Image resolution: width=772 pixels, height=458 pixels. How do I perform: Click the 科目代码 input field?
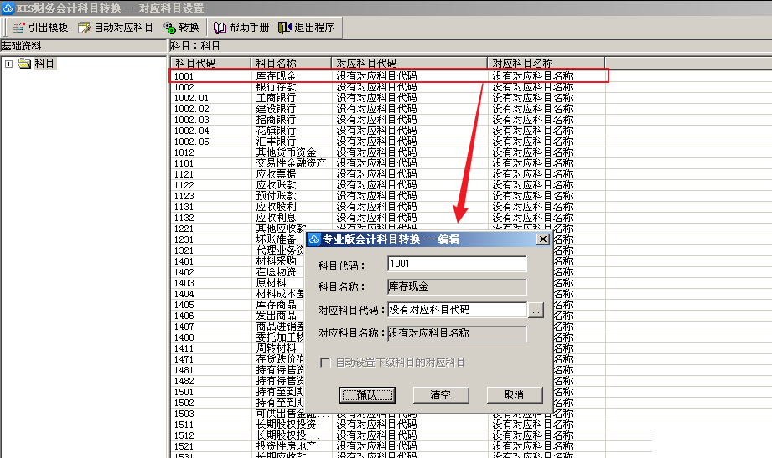pos(457,264)
